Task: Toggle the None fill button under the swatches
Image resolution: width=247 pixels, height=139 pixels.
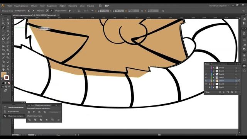Action: coord(9,83)
